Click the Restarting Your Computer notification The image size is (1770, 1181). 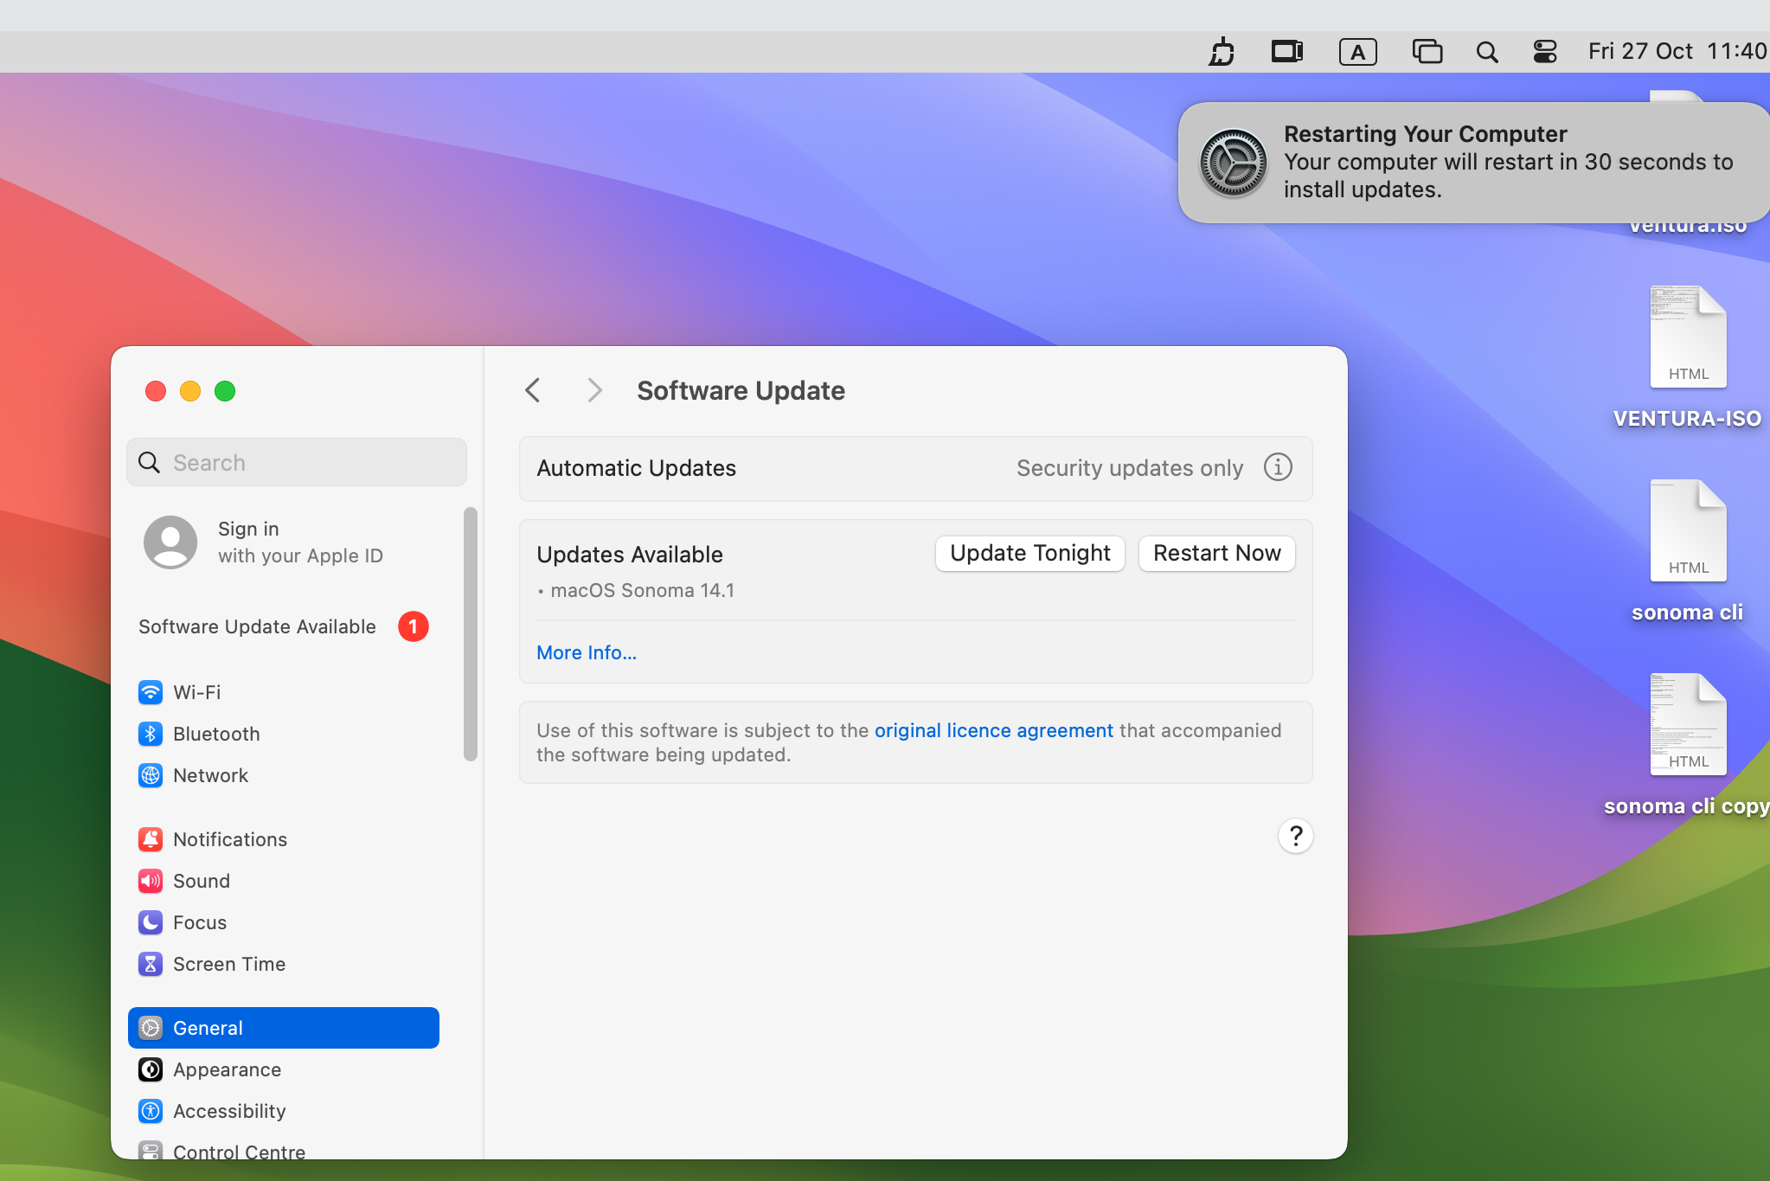click(x=1474, y=163)
